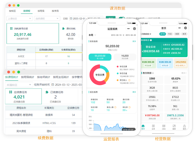The height and width of the screenshot is (141, 195).
Task: Open the 上课校区 dropdown
Action: [19, 19]
